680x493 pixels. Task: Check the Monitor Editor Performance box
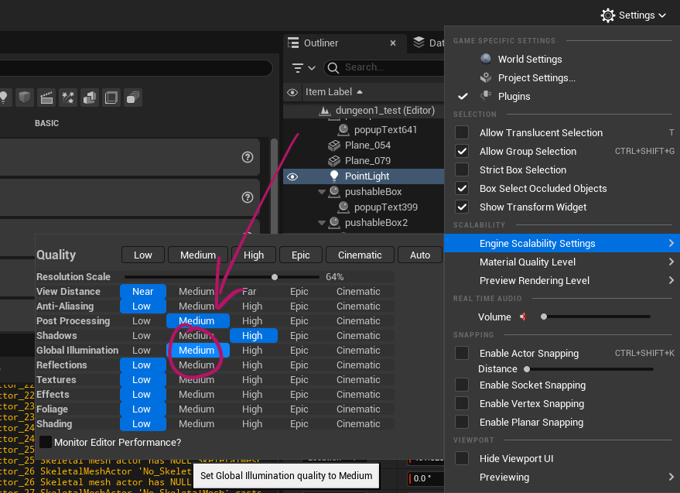pyautogui.click(x=46, y=442)
